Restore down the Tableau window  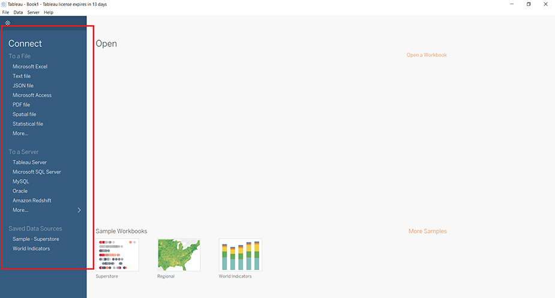(529, 4)
